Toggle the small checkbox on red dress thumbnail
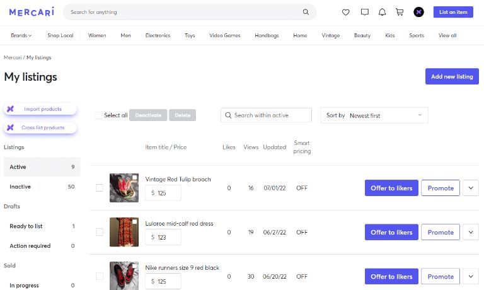This screenshot has width=484, height=290. [135, 221]
